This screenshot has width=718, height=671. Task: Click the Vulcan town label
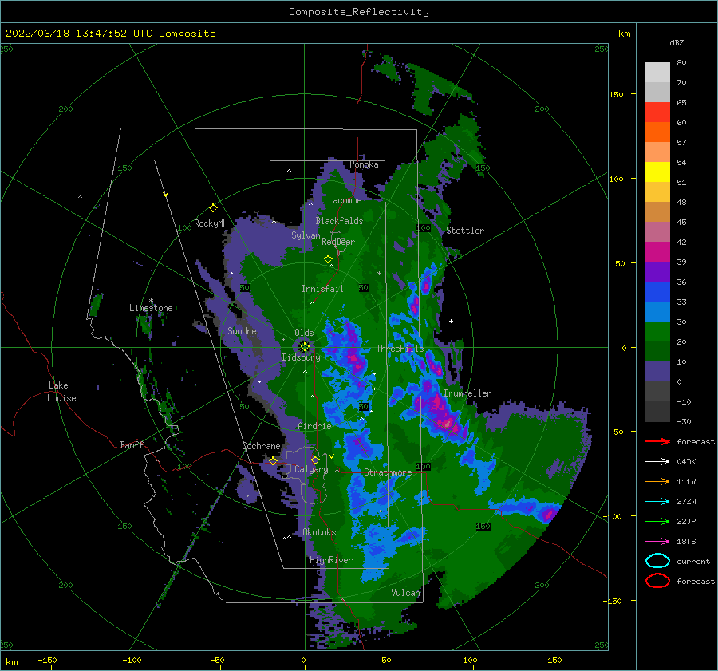(406, 593)
